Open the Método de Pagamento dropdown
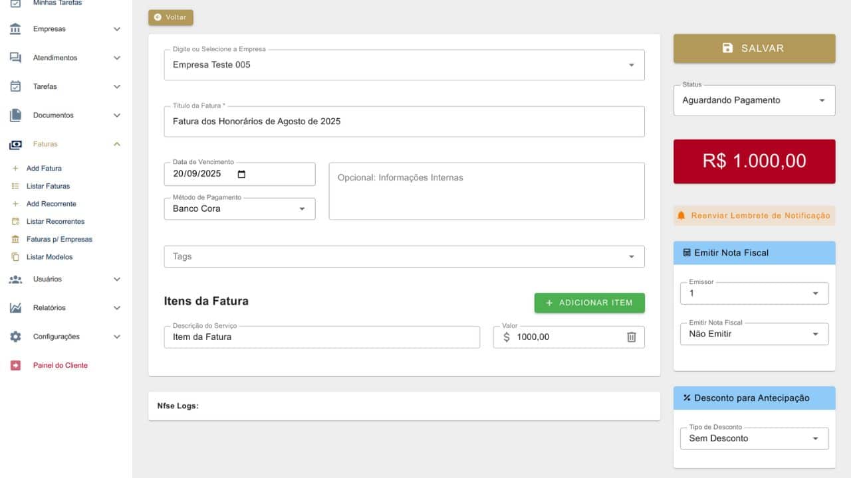This screenshot has height=478, width=851. 239,209
